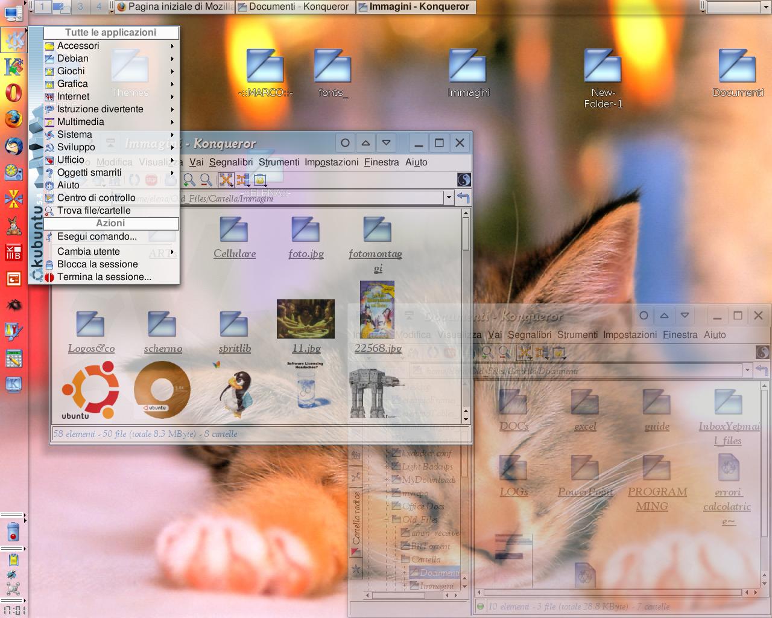The image size is (772, 618).
Task: Switch to Documenti - Konqueror taskbar button
Action: [294, 7]
